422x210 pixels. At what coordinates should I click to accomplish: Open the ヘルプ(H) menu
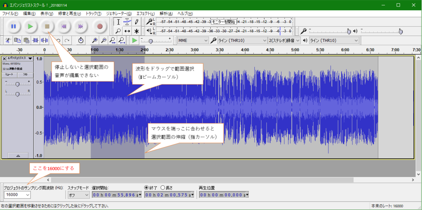[185, 14]
